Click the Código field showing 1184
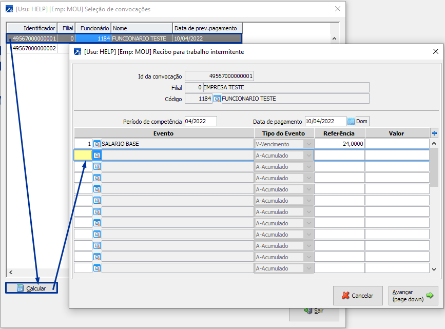Image resolution: width=445 pixels, height=329 pixels. click(199, 99)
